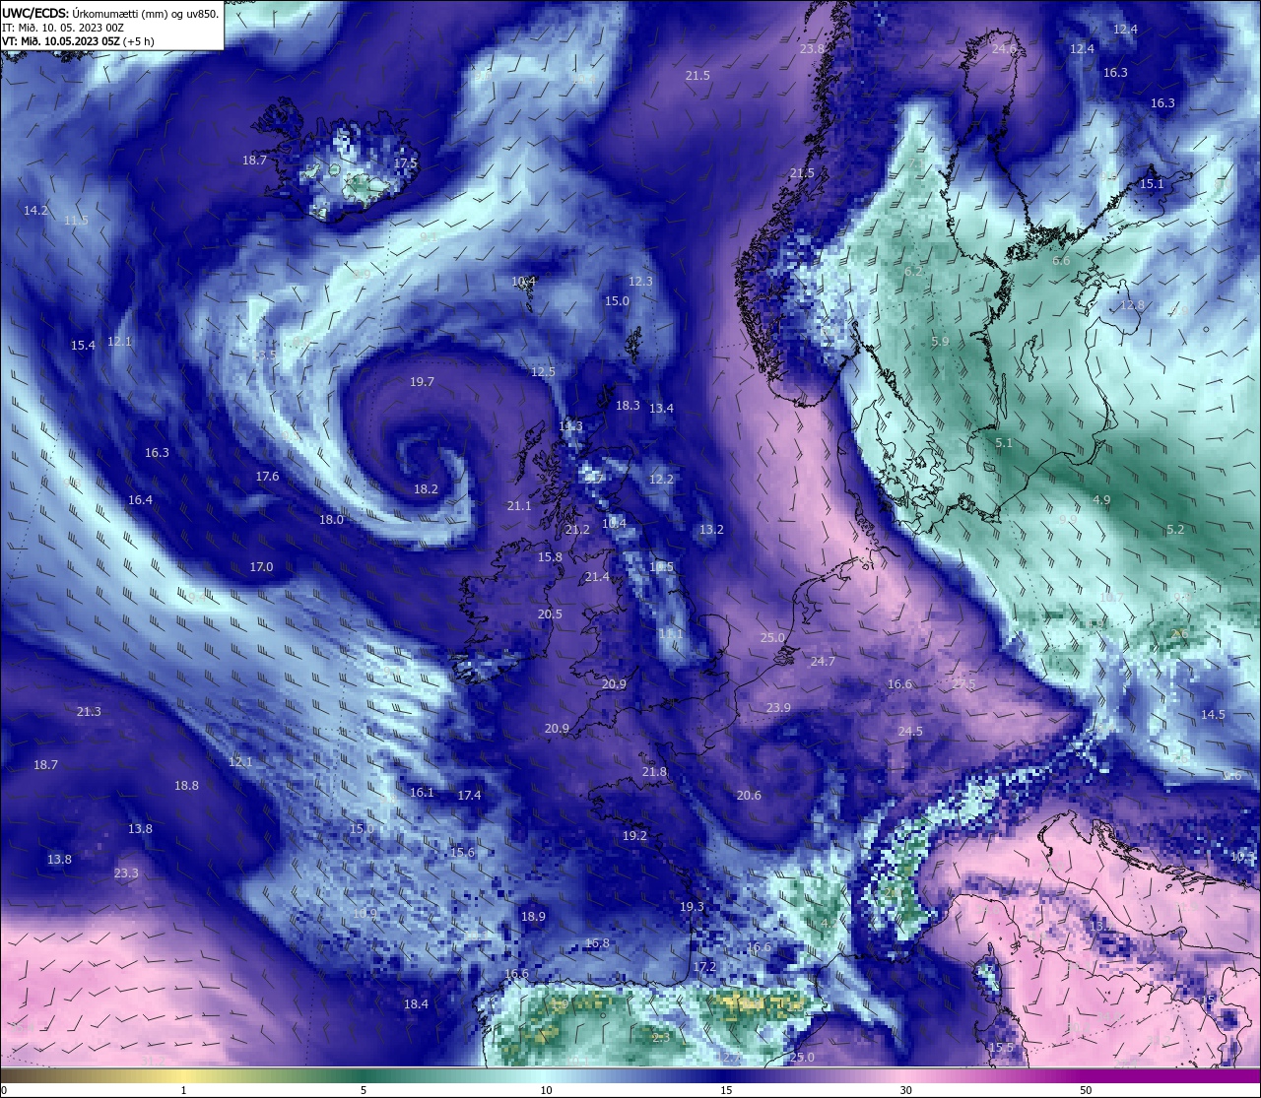Click the map value 19.3
Image resolution: width=1261 pixels, height=1098 pixels.
692,907
